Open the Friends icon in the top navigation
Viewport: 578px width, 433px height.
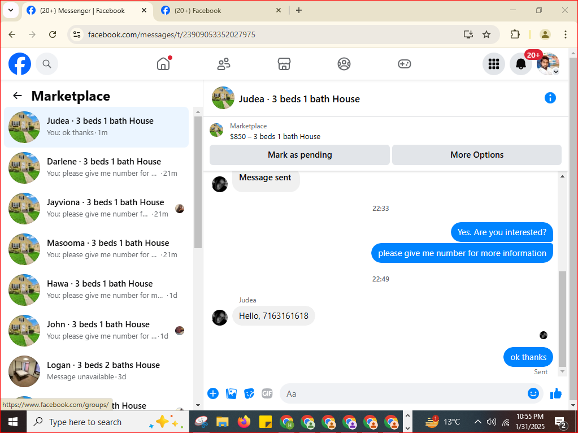coord(223,64)
